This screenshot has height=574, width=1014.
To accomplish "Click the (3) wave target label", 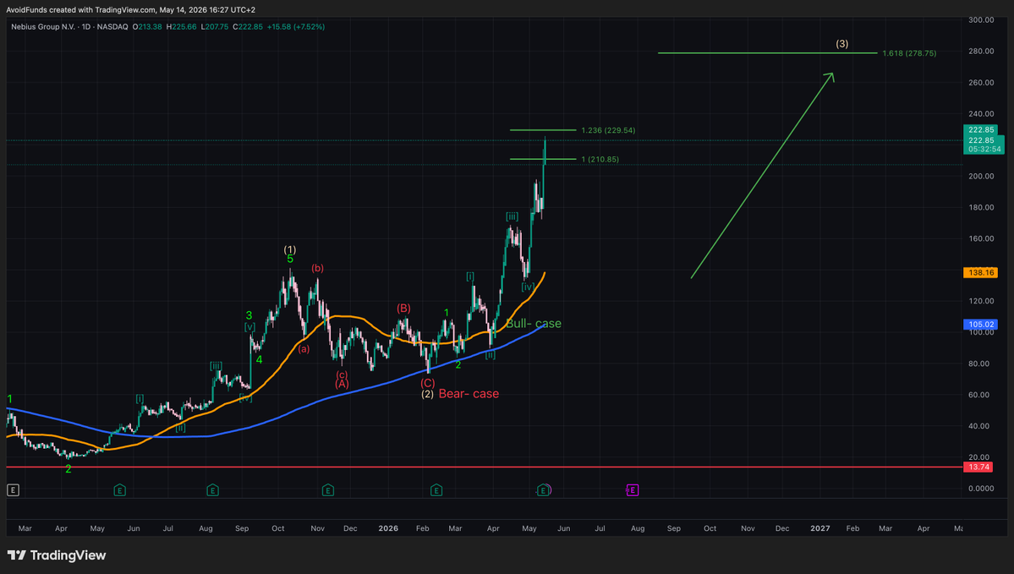I will (842, 44).
